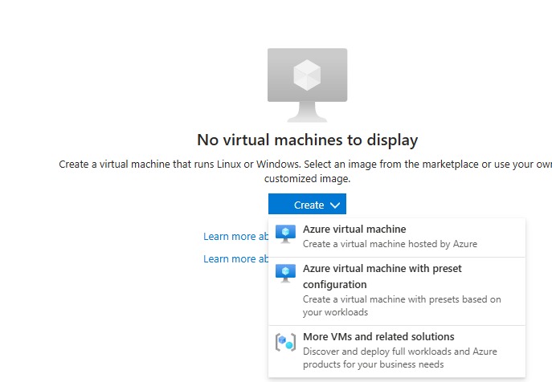The image size is (552, 382).
Task: Click the preset configuration VM icon
Action: (285, 274)
